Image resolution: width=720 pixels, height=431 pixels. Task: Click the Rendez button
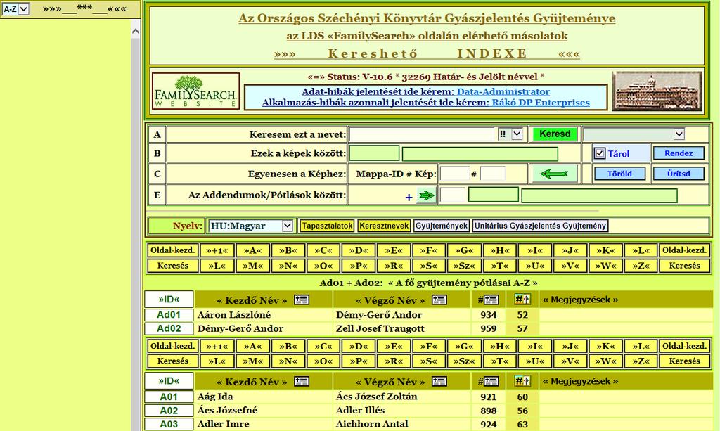coord(679,153)
